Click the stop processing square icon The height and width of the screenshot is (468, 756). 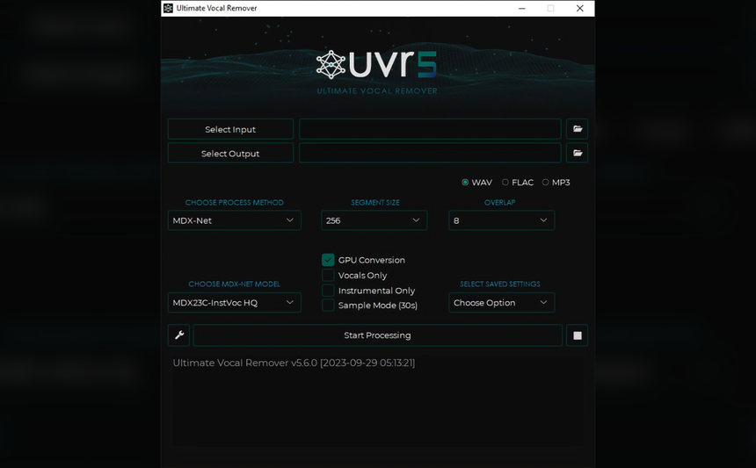coord(578,335)
